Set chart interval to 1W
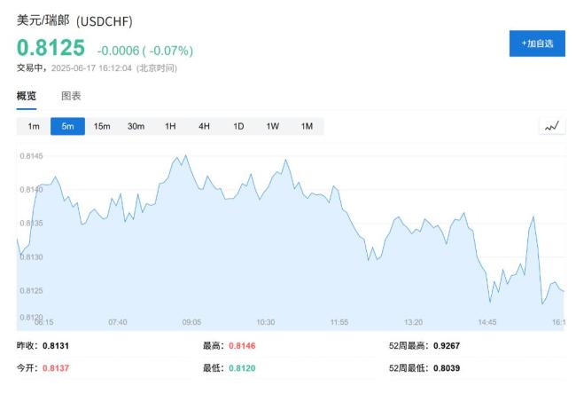The height and width of the screenshot is (394, 576). [x=273, y=126]
